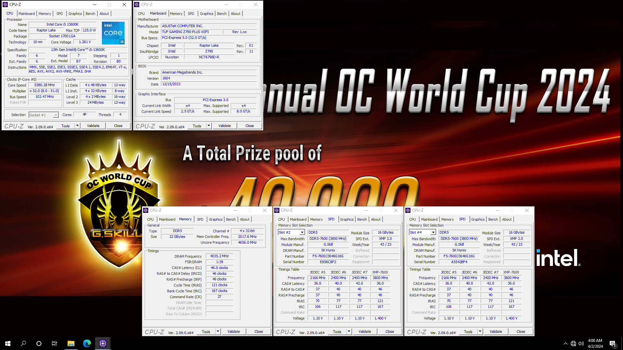Open Task View on taskbar
The height and width of the screenshot is (350, 623).
tap(55, 344)
